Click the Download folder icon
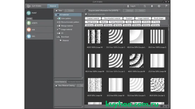The image size is (195, 109). 59,37
